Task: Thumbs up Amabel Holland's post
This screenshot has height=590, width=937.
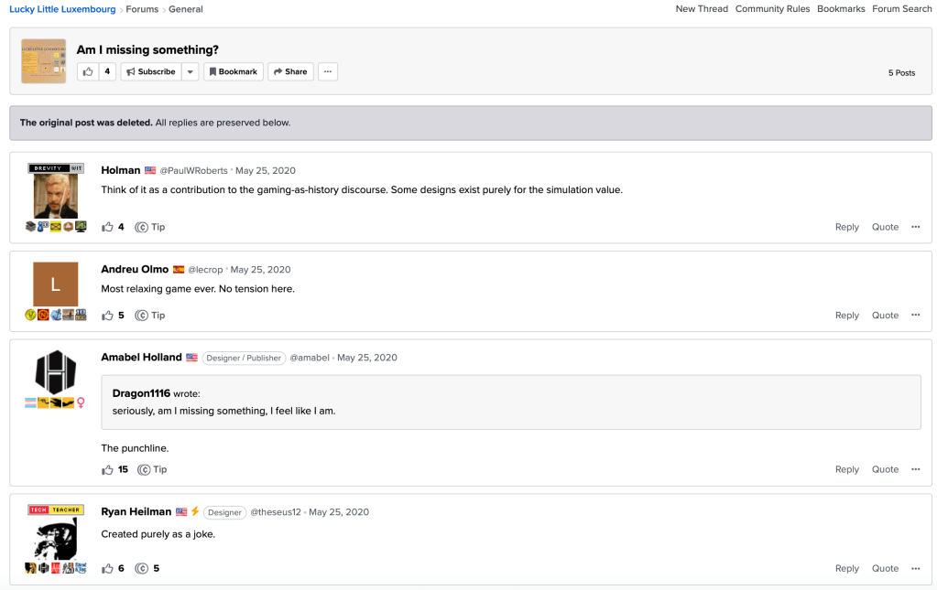Action: pyautogui.click(x=107, y=470)
